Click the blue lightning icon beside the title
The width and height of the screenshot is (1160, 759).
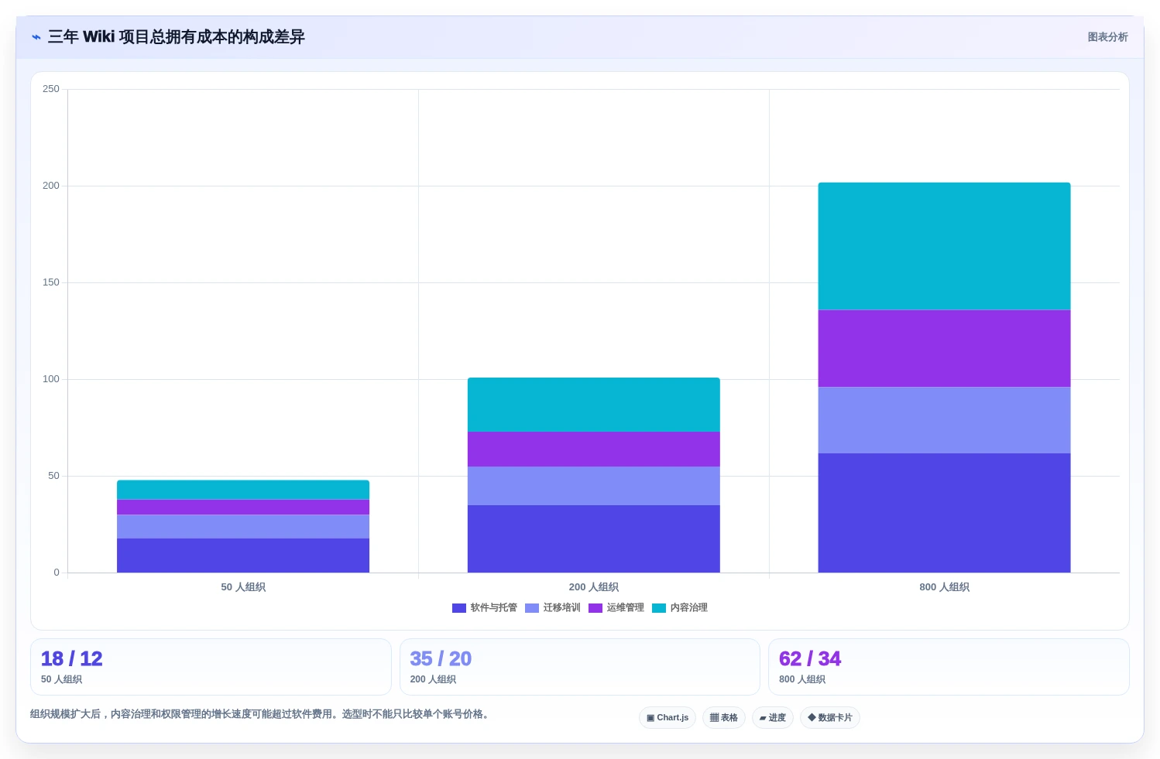(x=36, y=37)
